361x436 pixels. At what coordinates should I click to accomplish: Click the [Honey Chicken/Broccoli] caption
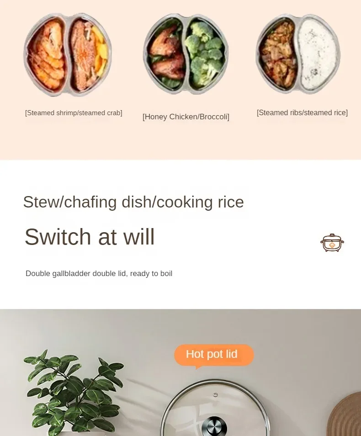tap(186, 117)
